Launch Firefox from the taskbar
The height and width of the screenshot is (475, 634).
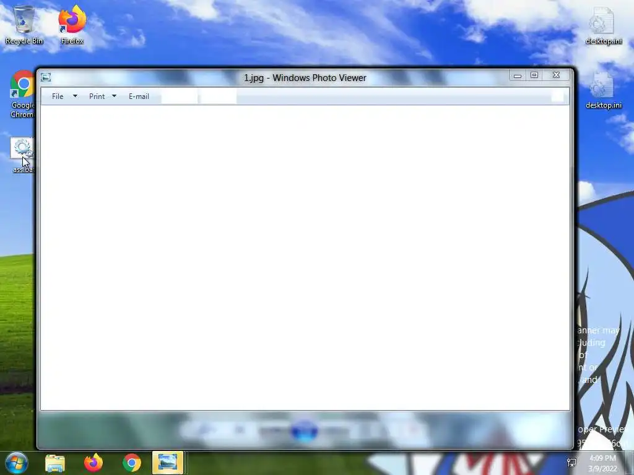(93, 463)
